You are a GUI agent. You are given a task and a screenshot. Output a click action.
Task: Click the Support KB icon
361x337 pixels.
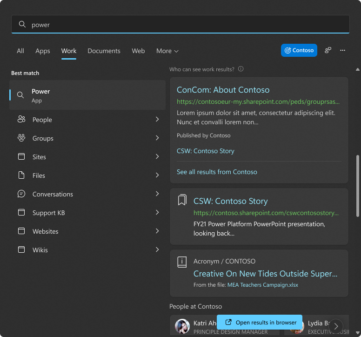pyautogui.click(x=21, y=212)
